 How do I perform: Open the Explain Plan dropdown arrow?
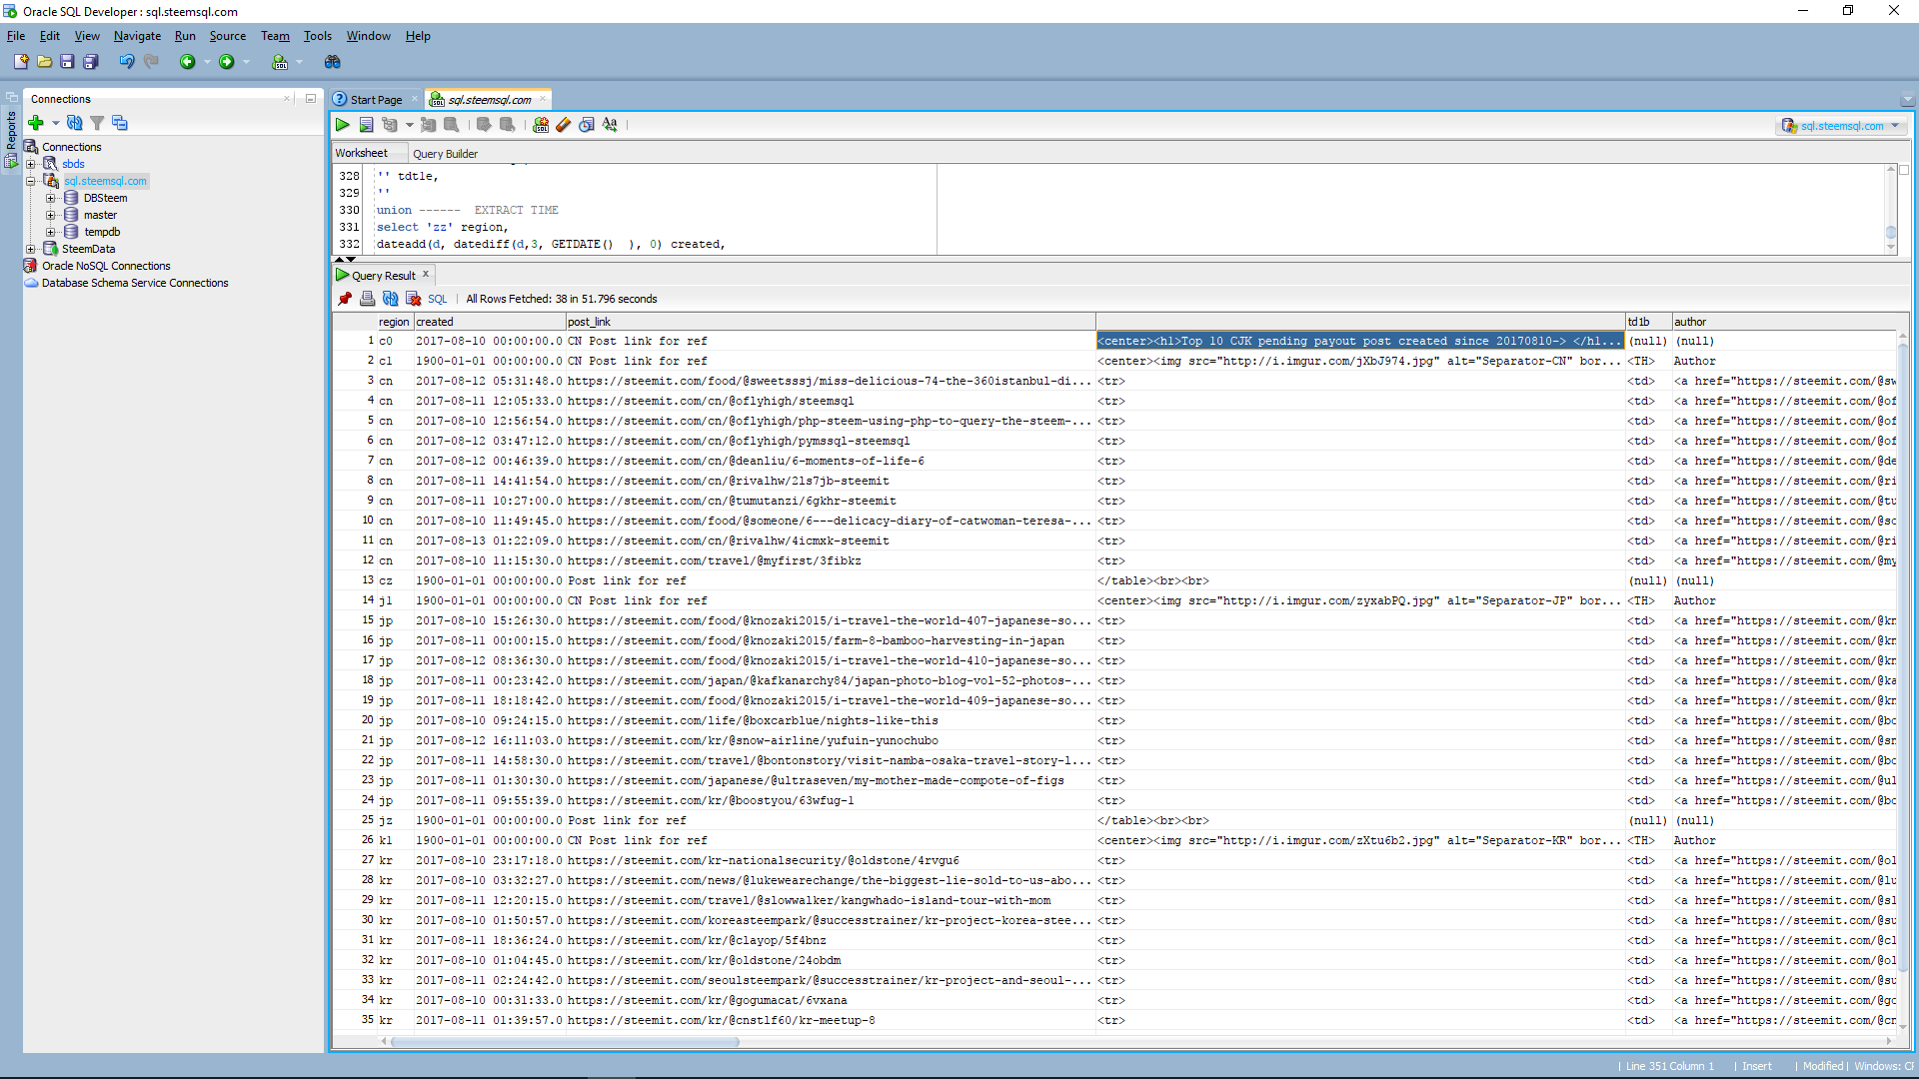[410, 125]
